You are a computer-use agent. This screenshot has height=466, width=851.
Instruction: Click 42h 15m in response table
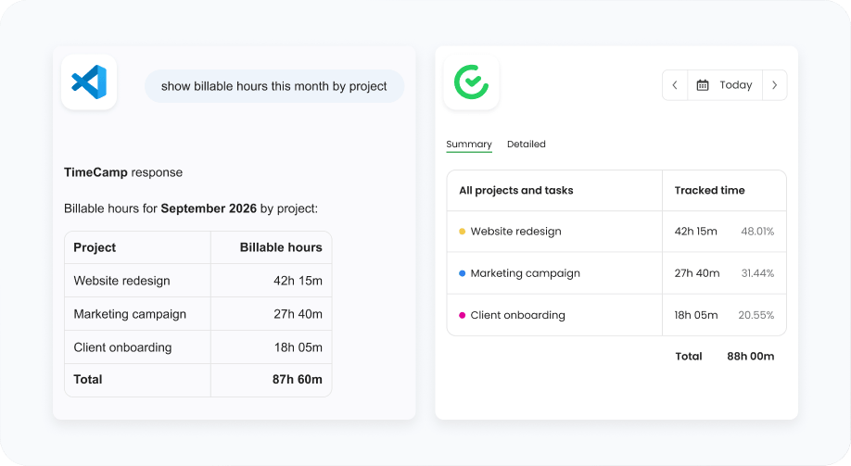pyautogui.click(x=298, y=281)
